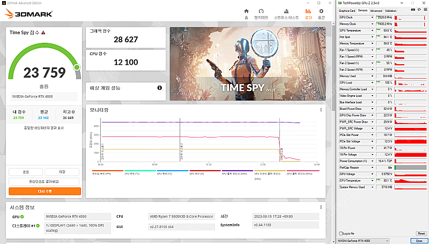Toggle the GPU clock pink legend line
This screenshot has height=244, width=429.
coord(302,171)
